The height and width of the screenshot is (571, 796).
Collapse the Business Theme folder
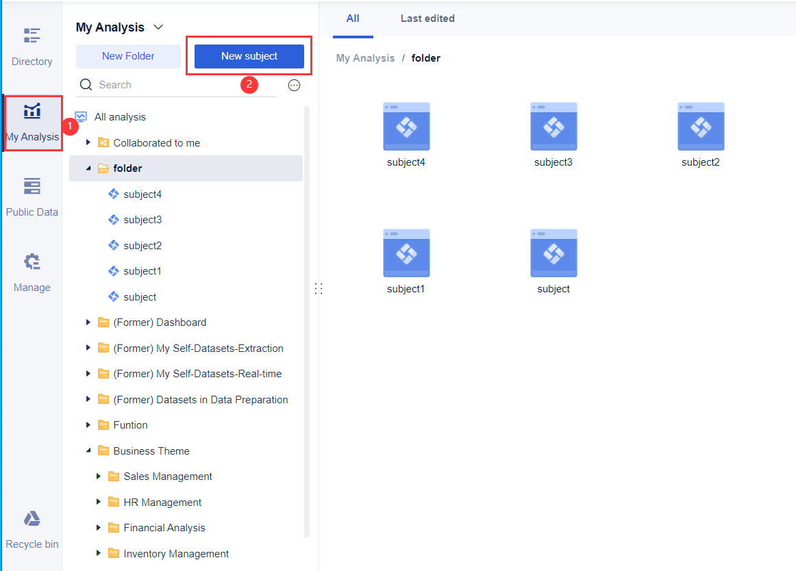[88, 451]
